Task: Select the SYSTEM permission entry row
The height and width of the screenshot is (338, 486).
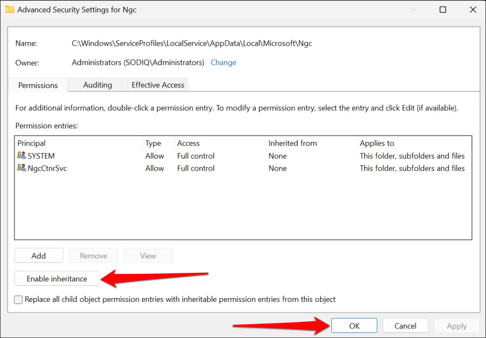Action: (190, 156)
